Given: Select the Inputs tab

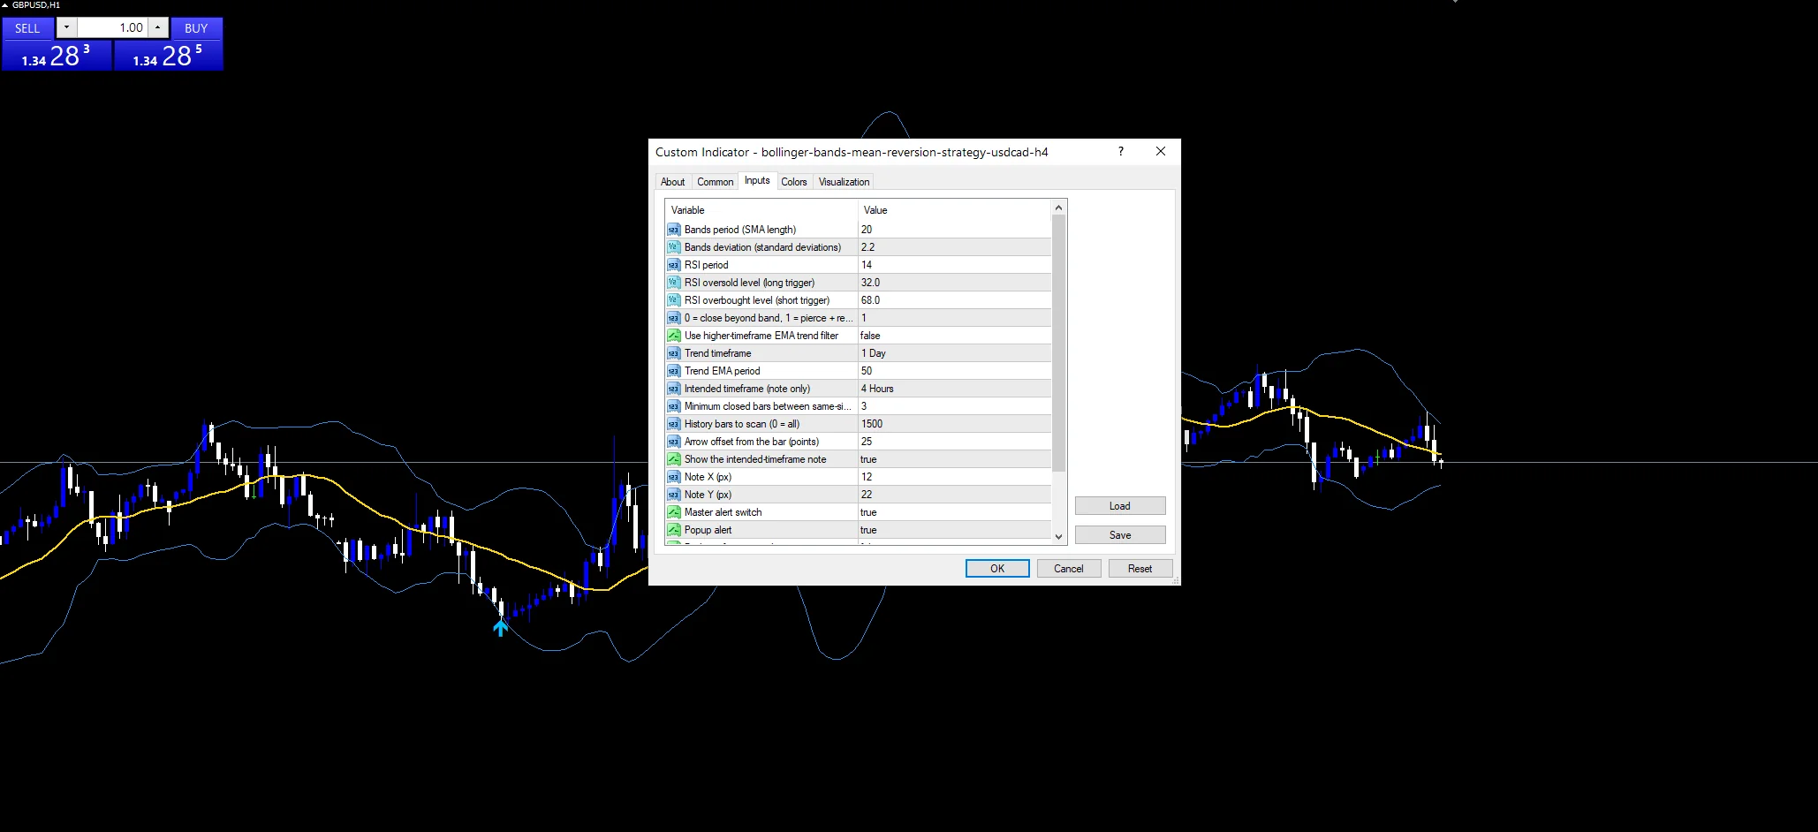Looking at the screenshot, I should click(757, 180).
